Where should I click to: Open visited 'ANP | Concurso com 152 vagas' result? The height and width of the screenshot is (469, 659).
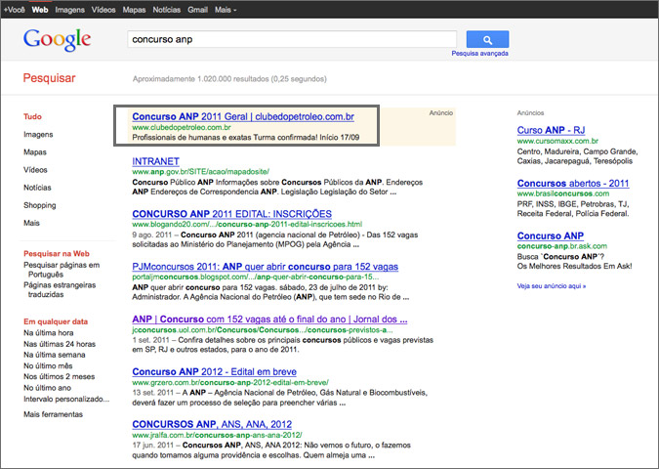[269, 320]
